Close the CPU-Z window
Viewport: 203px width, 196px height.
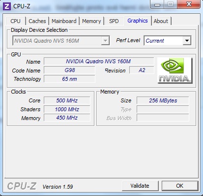coord(189,4)
